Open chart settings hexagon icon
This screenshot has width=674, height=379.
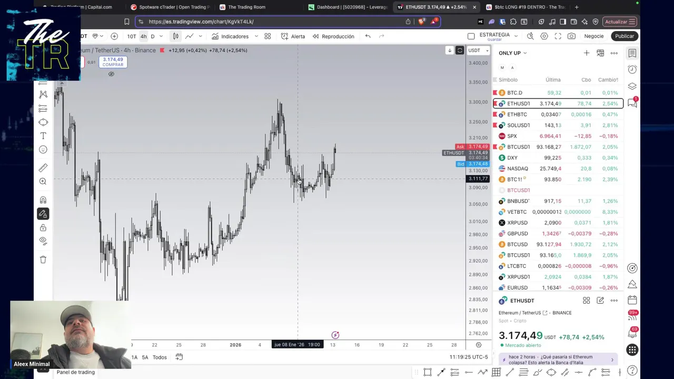pyautogui.click(x=544, y=36)
